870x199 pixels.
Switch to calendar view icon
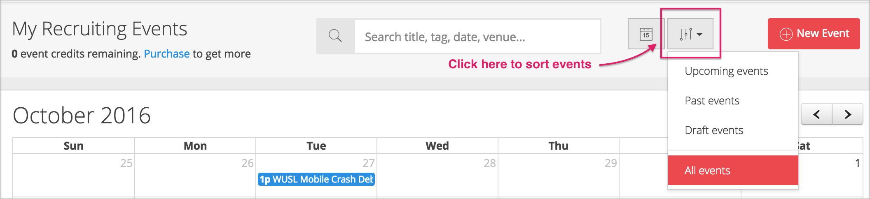point(645,34)
